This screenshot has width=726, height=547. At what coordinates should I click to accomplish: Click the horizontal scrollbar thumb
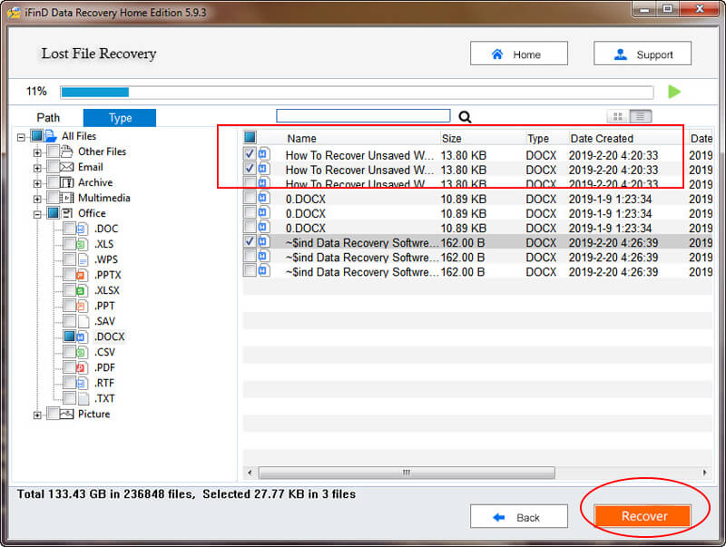pyautogui.click(x=407, y=473)
